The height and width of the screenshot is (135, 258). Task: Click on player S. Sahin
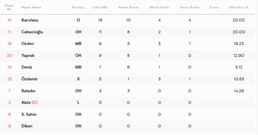(x=29, y=114)
